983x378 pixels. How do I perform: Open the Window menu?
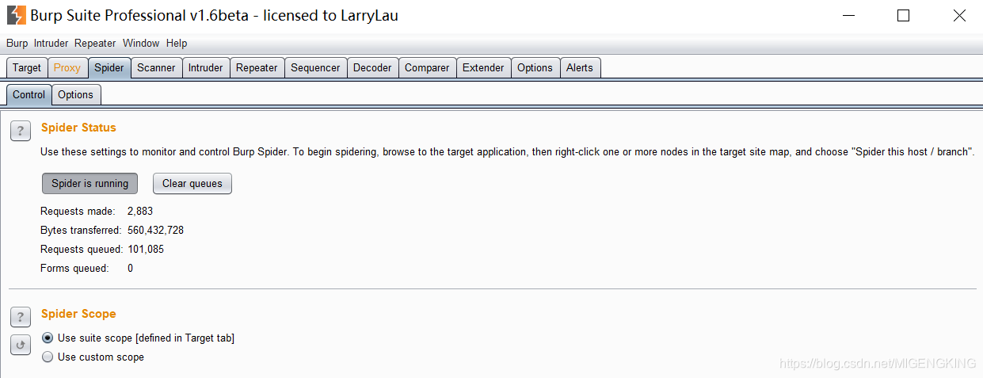141,44
